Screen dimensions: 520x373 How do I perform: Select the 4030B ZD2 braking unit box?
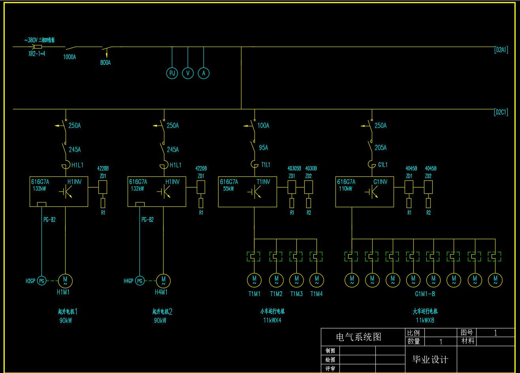click(309, 187)
